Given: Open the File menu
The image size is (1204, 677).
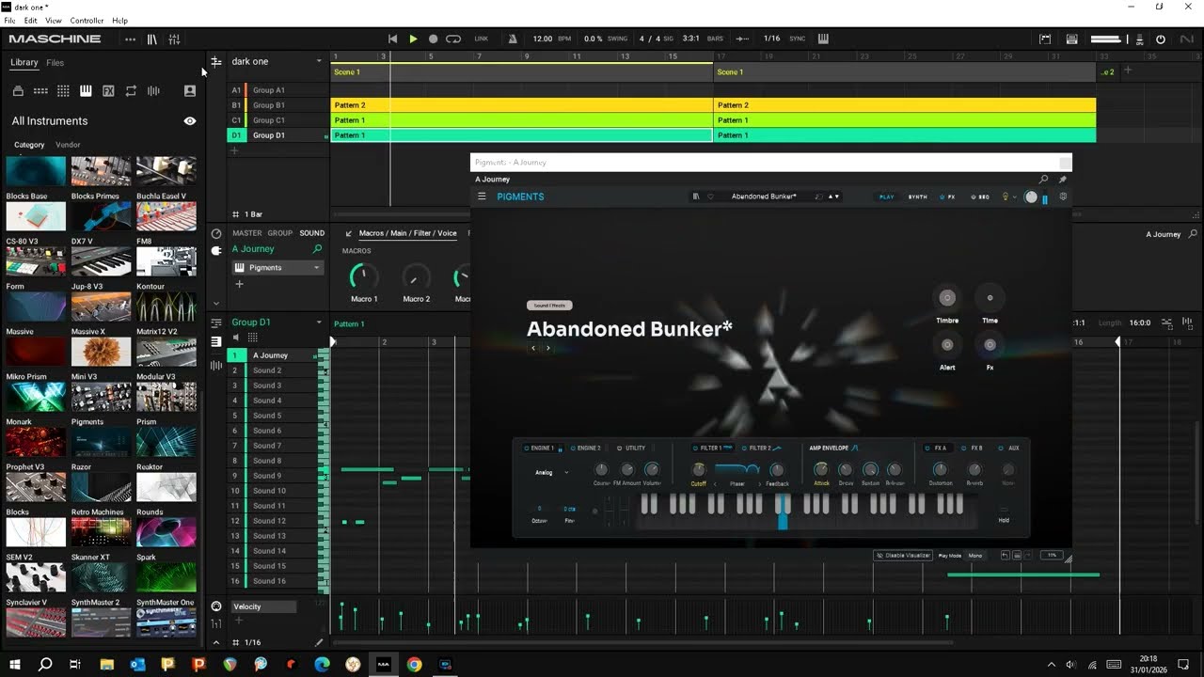Looking at the screenshot, I should [x=9, y=21].
